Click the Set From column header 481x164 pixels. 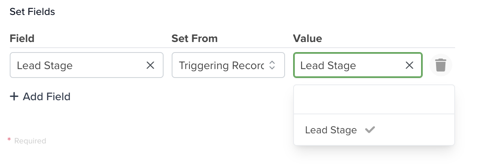194,38
